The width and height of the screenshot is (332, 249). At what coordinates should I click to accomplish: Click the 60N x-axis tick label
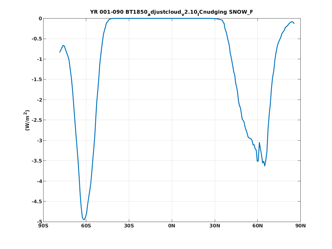point(258,226)
